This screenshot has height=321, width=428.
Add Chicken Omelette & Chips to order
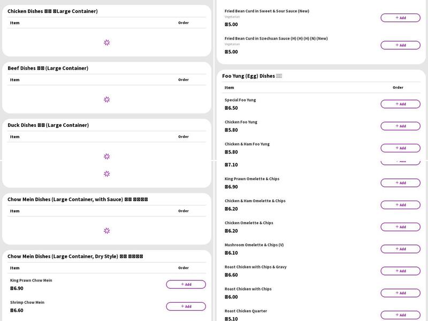coord(400,226)
